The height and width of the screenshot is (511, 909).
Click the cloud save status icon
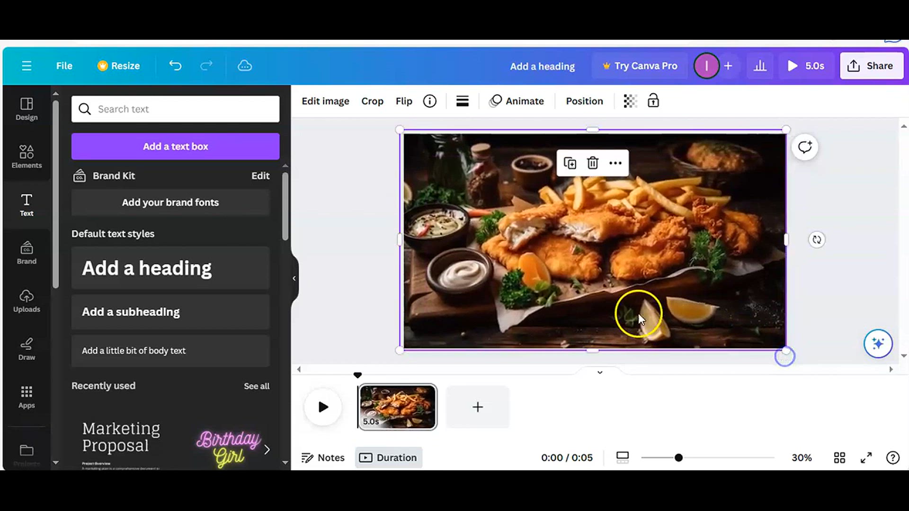coord(244,66)
